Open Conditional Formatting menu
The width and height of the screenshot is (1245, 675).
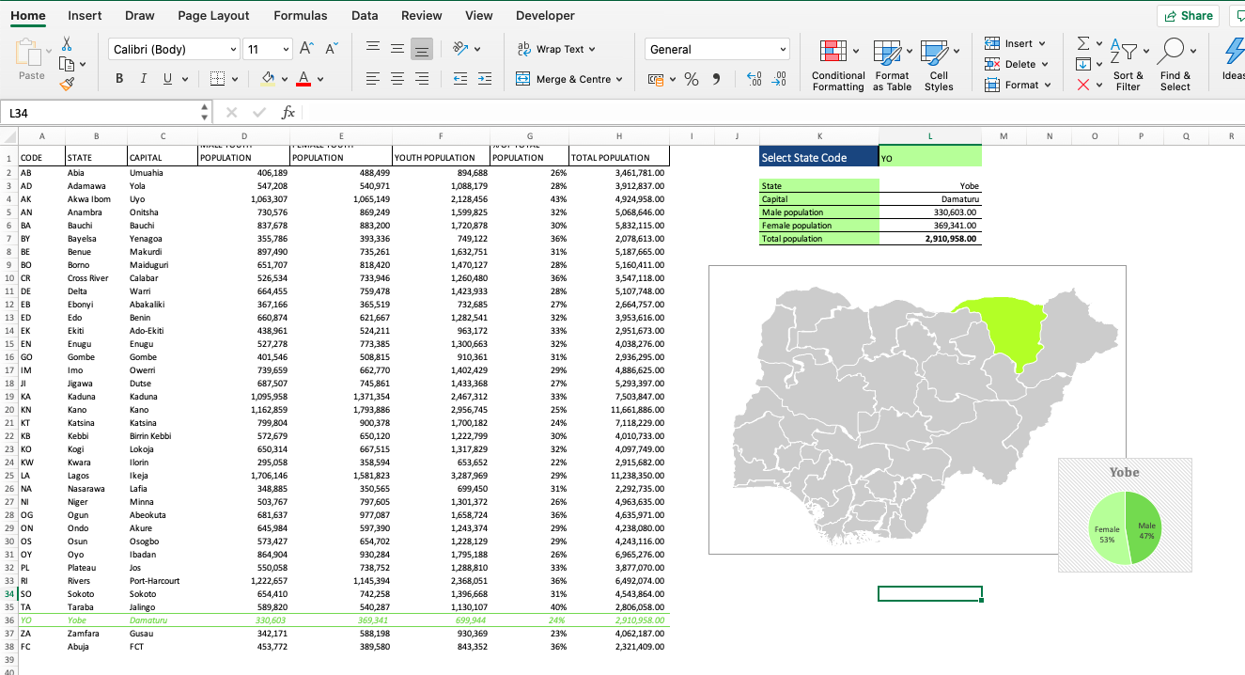(838, 65)
